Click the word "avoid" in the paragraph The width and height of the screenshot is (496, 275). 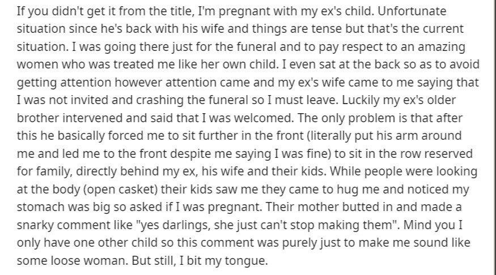pyautogui.click(x=465, y=65)
